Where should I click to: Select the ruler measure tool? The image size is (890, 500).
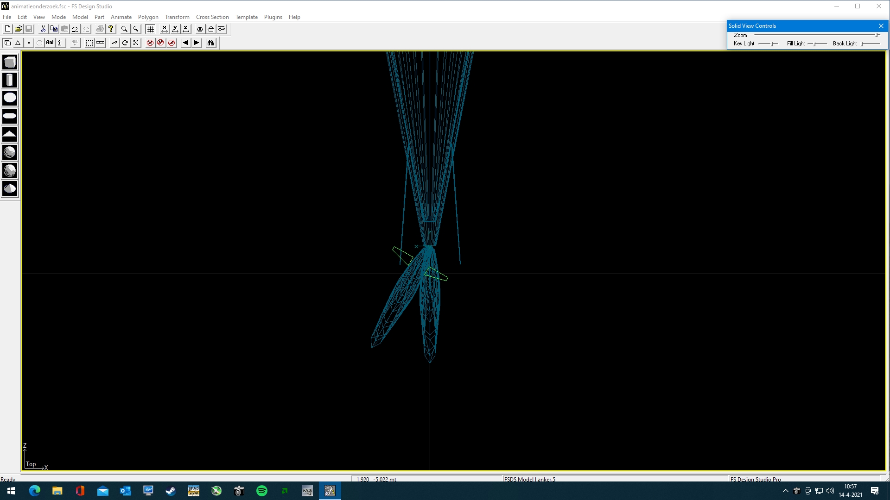click(100, 43)
